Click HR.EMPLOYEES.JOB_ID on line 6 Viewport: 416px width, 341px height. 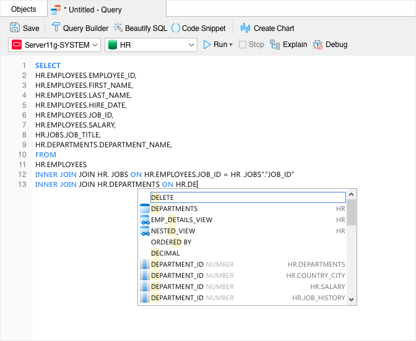(x=74, y=115)
